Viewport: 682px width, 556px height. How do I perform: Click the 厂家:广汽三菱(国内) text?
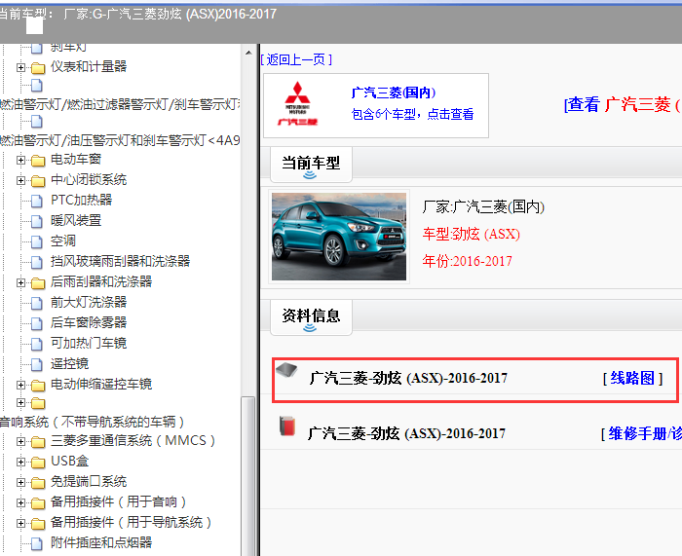point(483,207)
